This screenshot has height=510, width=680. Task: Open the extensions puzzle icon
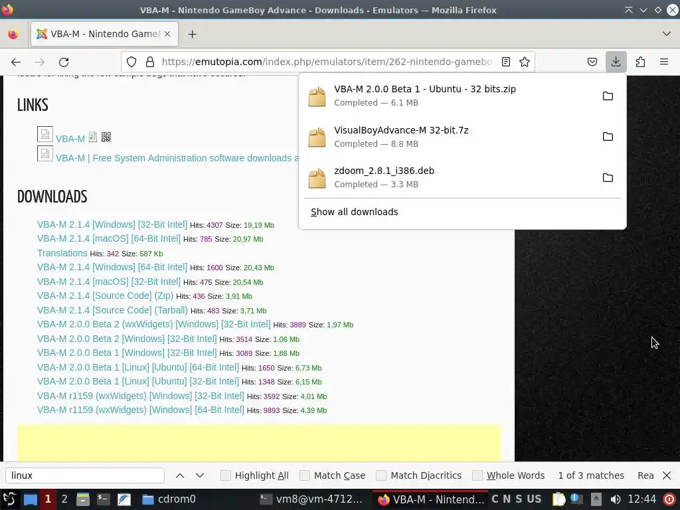[x=640, y=62]
